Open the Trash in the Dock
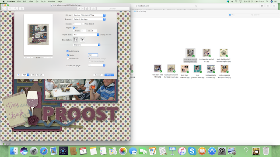The height and width of the screenshot is (157, 280). click(266, 151)
